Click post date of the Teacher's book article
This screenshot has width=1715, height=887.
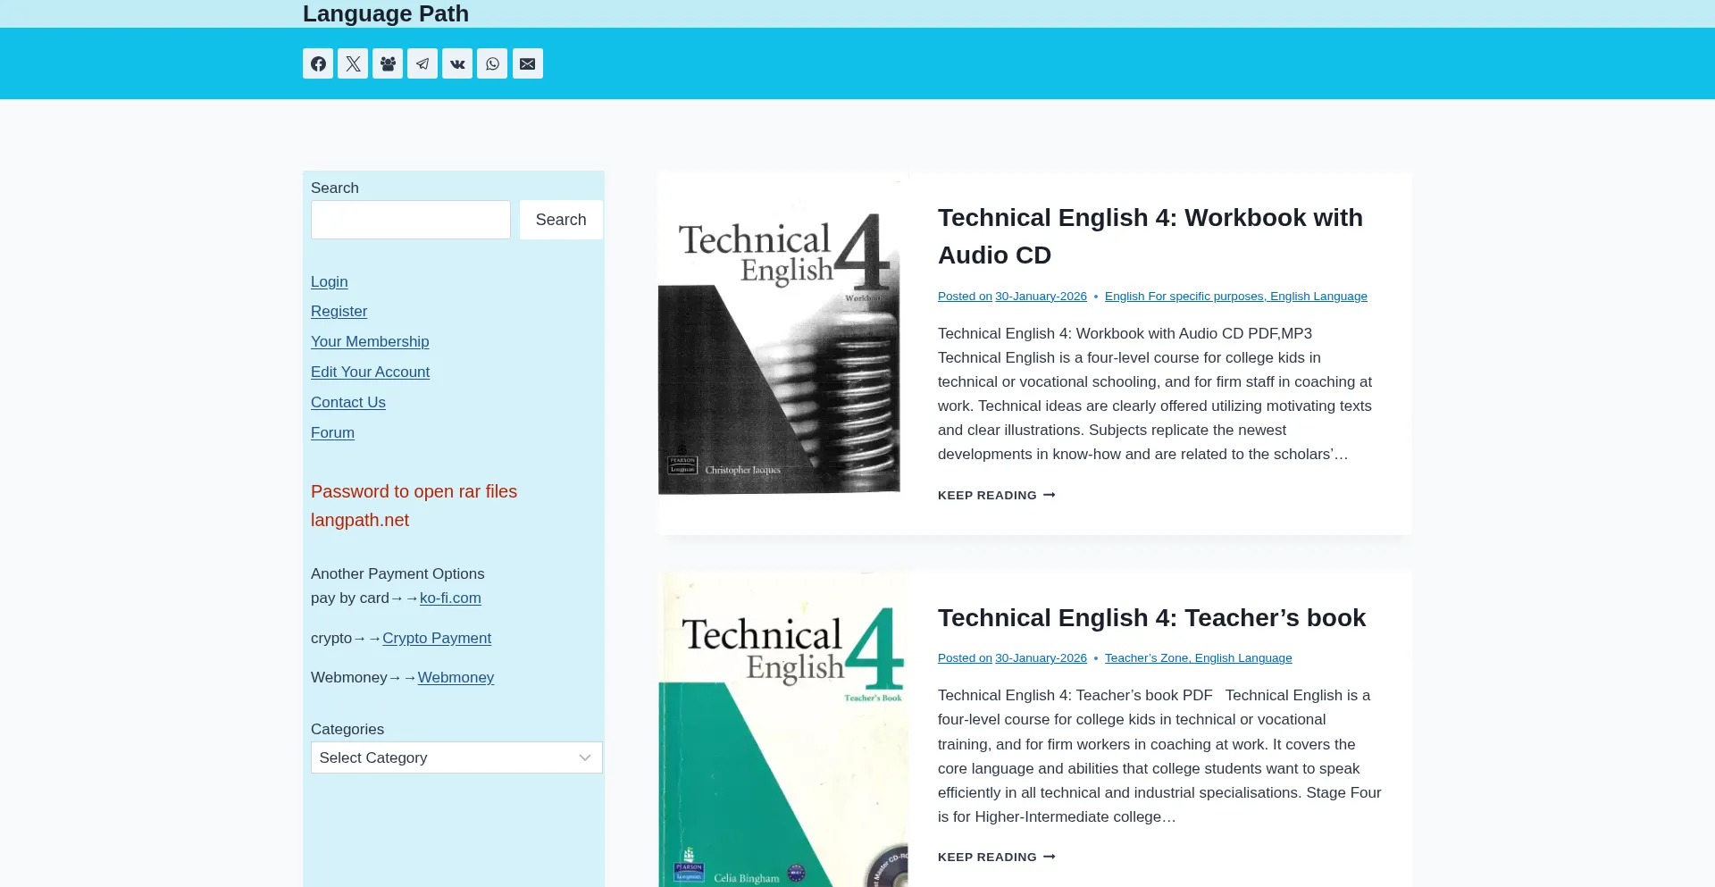click(x=1041, y=658)
